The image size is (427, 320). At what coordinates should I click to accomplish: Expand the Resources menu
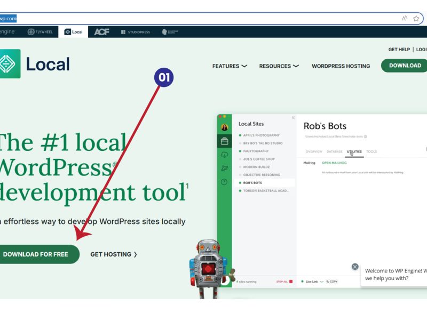pyautogui.click(x=279, y=66)
